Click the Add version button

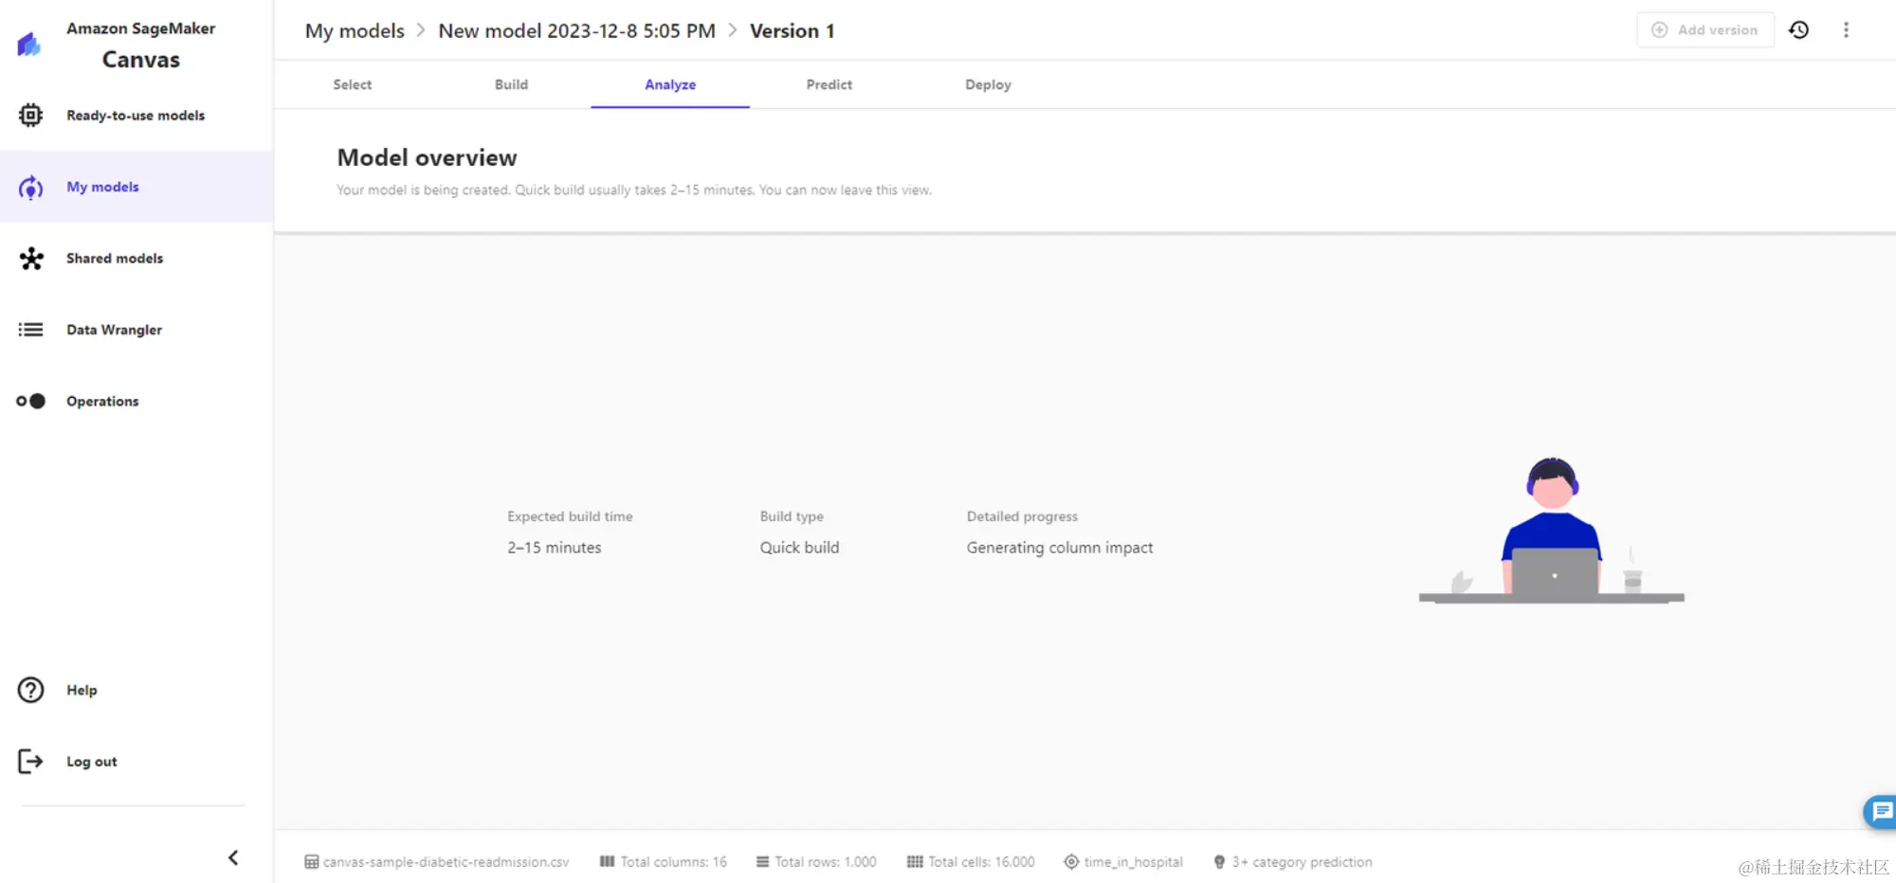1705,30
